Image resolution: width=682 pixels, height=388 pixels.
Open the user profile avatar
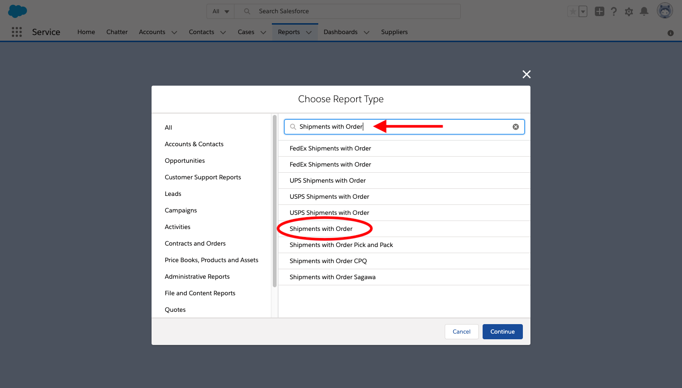(x=665, y=11)
